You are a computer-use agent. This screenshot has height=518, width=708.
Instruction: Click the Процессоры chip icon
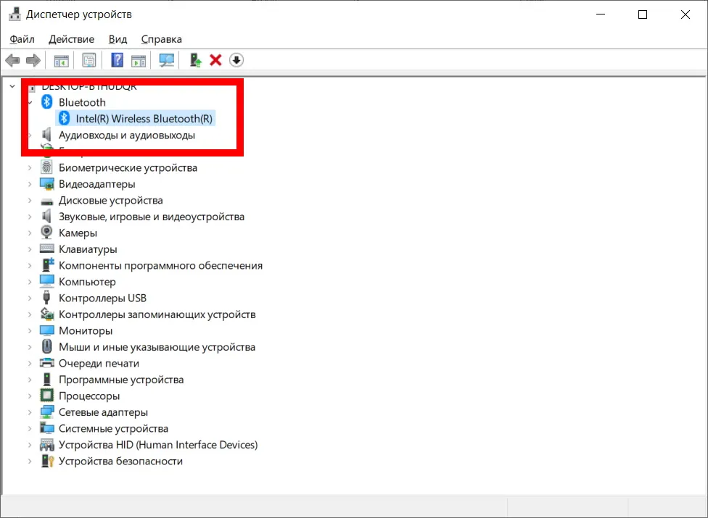coord(47,396)
